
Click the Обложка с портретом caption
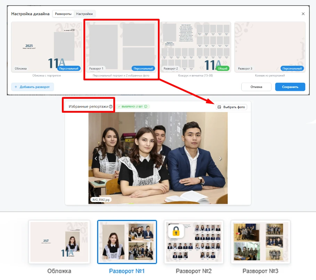(47, 75)
